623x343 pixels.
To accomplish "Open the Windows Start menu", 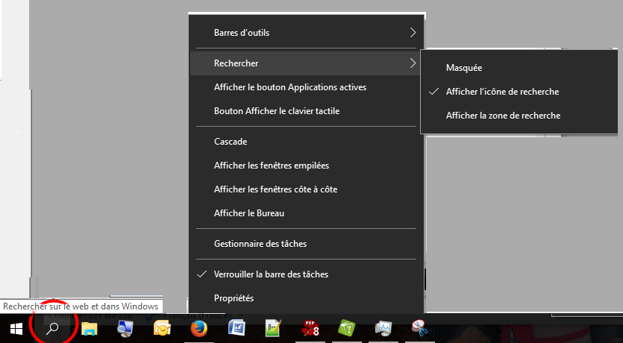I will pos(16,328).
